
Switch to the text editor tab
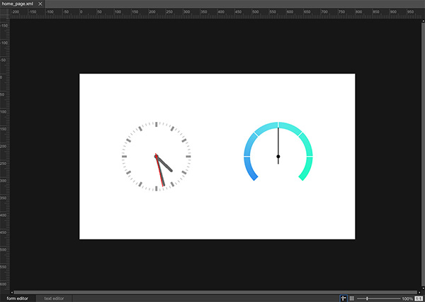(58, 298)
